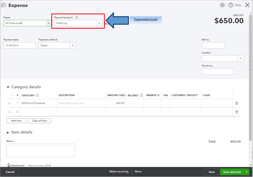Click the Attachments paperclip icon
The image size is (253, 177).
pyautogui.click(x=9, y=165)
